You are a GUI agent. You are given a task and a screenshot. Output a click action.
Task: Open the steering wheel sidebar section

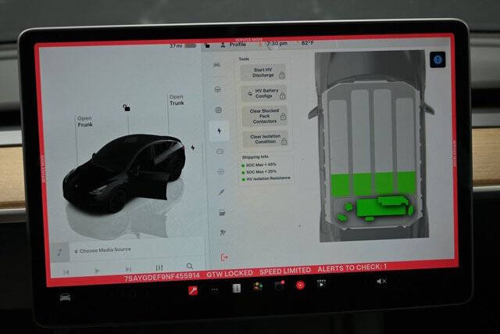(x=218, y=90)
